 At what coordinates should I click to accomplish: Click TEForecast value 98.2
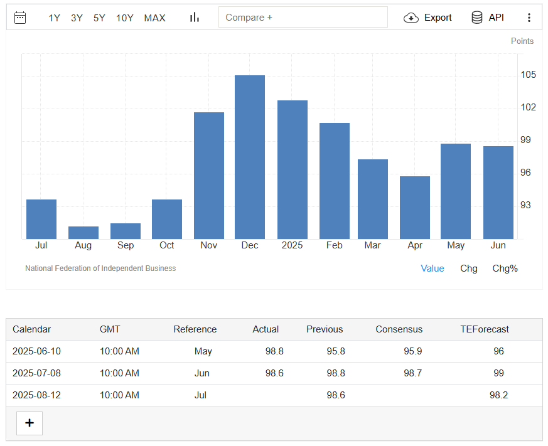498,395
